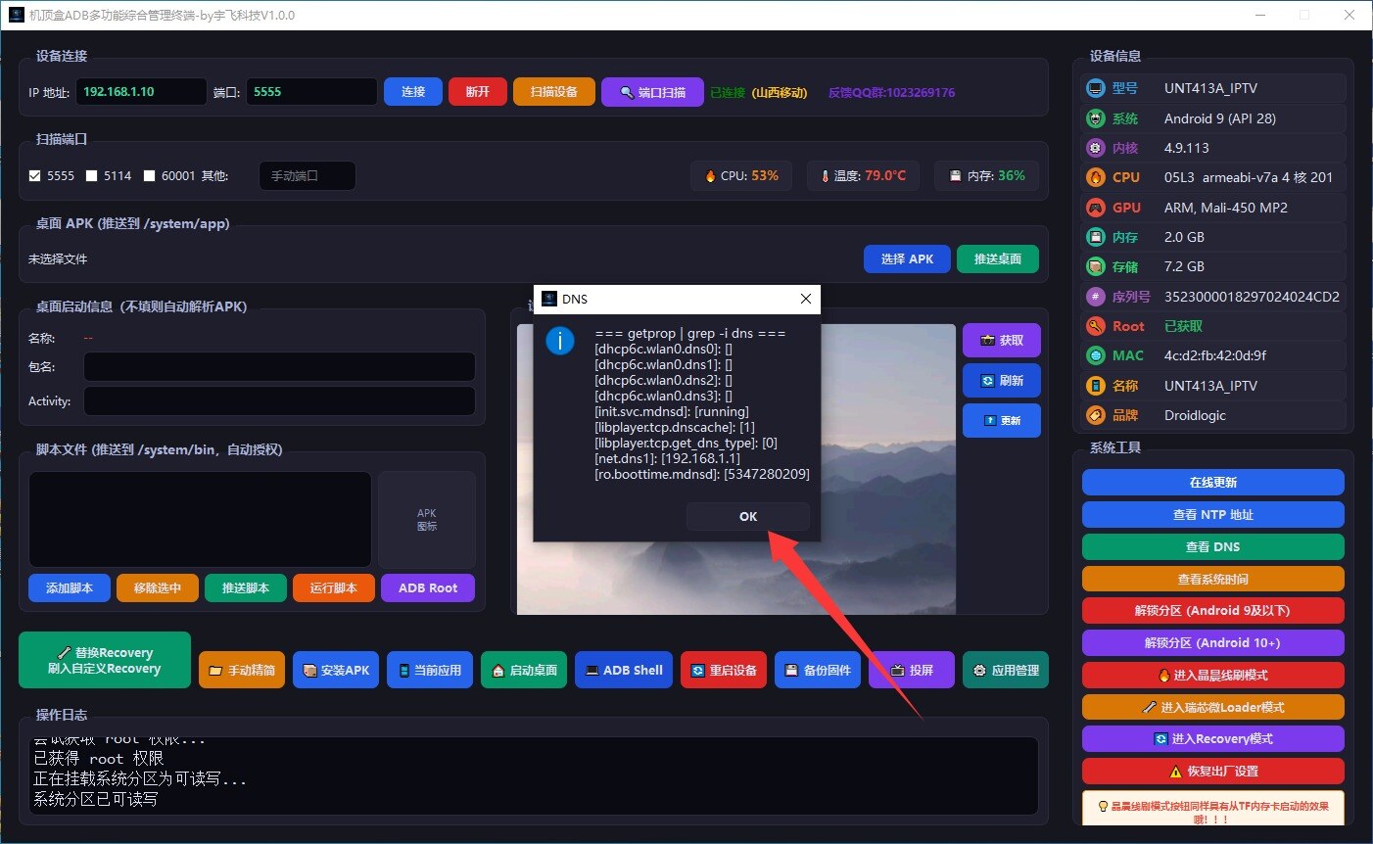Open 应用管理 app management

[x=1006, y=670]
